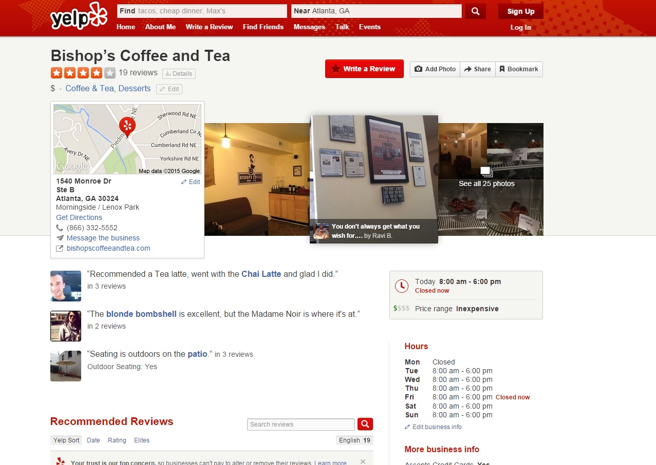This screenshot has width=656, height=465.
Task: Sort reviews by Elites
Action: tap(142, 440)
